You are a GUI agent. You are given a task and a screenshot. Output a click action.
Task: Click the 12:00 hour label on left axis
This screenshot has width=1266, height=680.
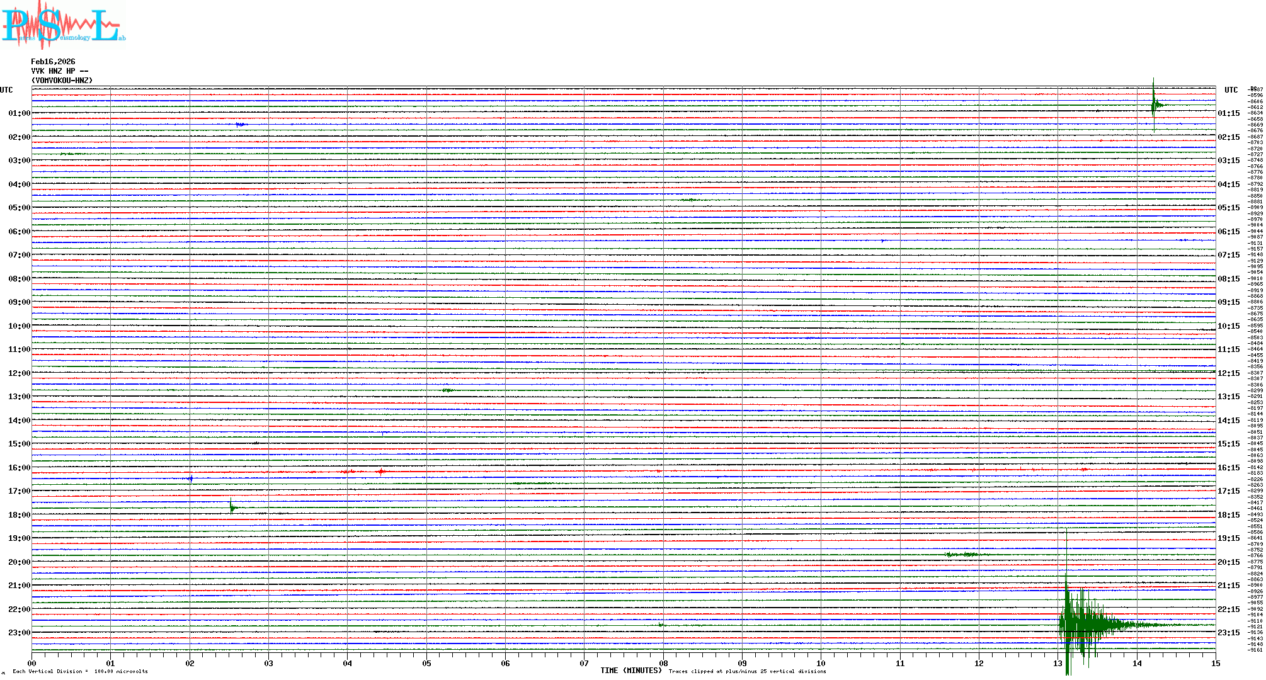19,373
